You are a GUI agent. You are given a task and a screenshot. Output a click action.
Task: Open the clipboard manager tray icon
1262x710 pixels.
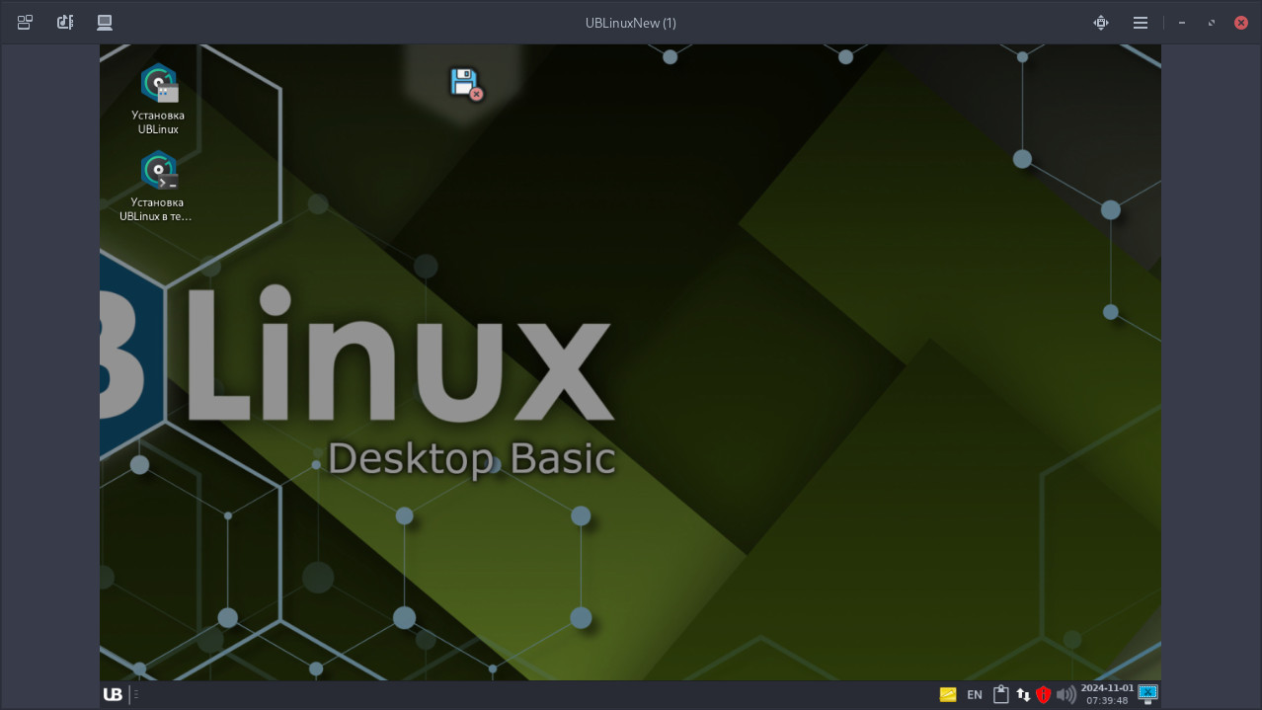pos(1000,694)
